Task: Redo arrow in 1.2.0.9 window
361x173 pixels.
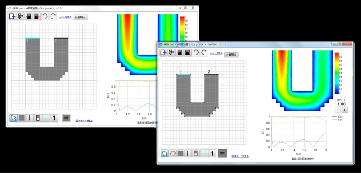Action: (53, 17)
